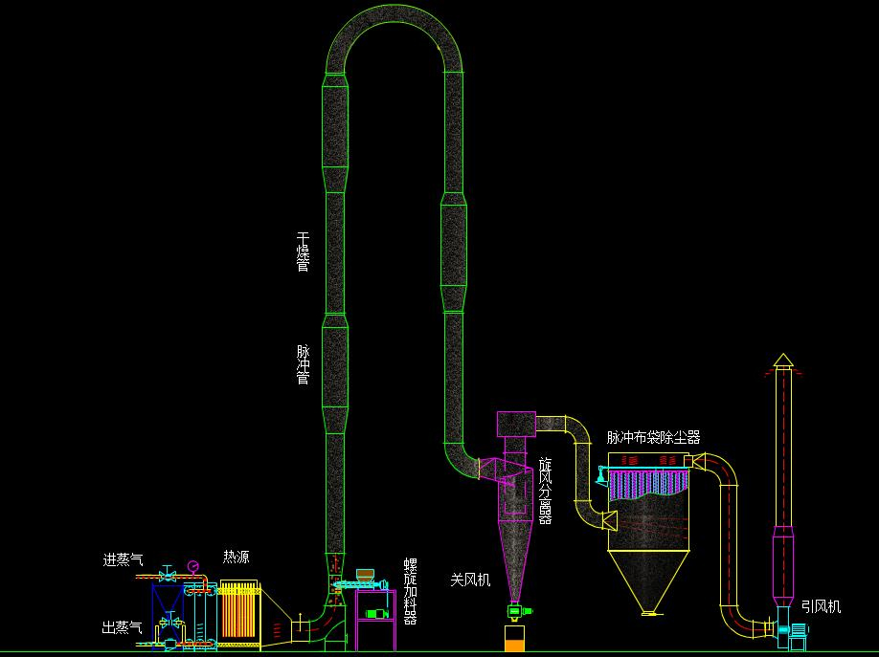
Task: Click the 进蒸气 steam inlet label
Action: (x=123, y=559)
